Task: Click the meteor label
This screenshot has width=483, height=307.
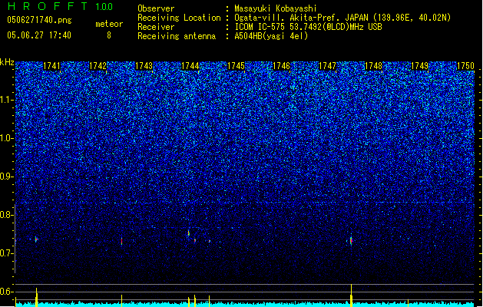Action: click(109, 24)
